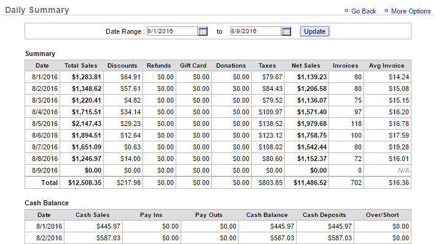Select total sales value $1,348.62
The width and height of the screenshot is (436, 244).
87,89
